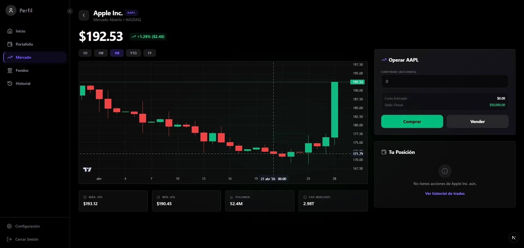The image size is (524, 248).
Task: Collapse the sidebar with chevron button
Action: 70,11
